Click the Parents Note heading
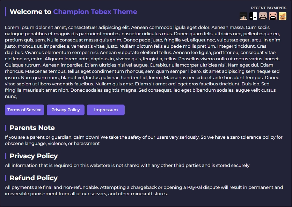Viewport: 292px width, 207px height. pos(32,128)
